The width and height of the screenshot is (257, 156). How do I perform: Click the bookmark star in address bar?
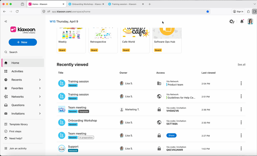[207, 11]
